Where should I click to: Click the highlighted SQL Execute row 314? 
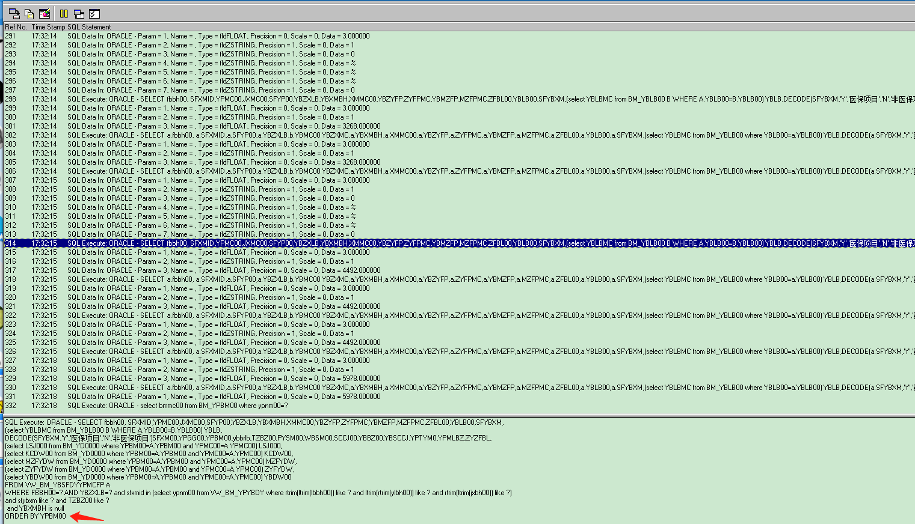460,243
